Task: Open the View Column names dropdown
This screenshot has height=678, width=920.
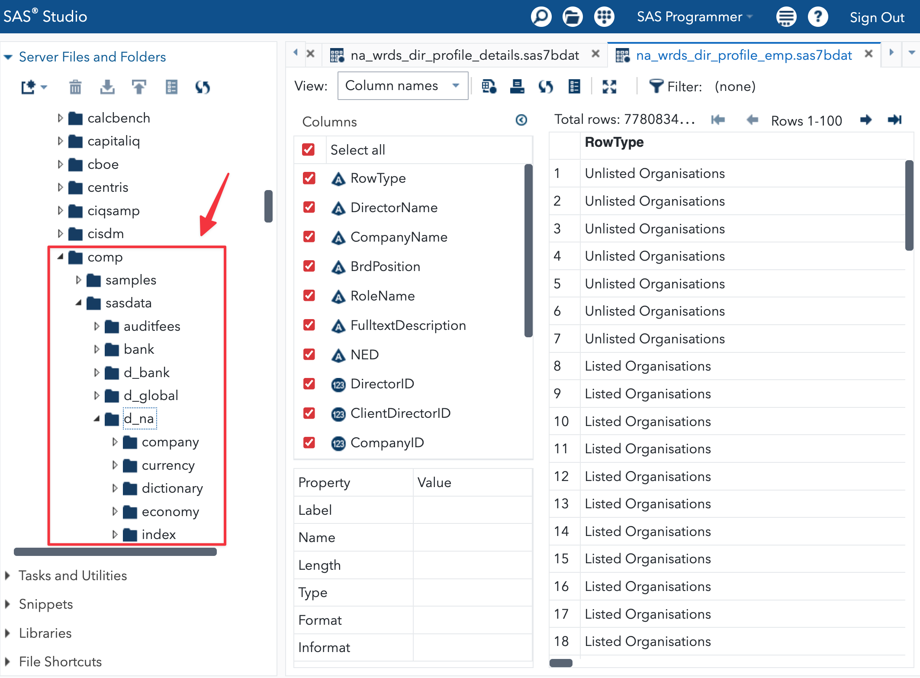Action: pyautogui.click(x=402, y=86)
